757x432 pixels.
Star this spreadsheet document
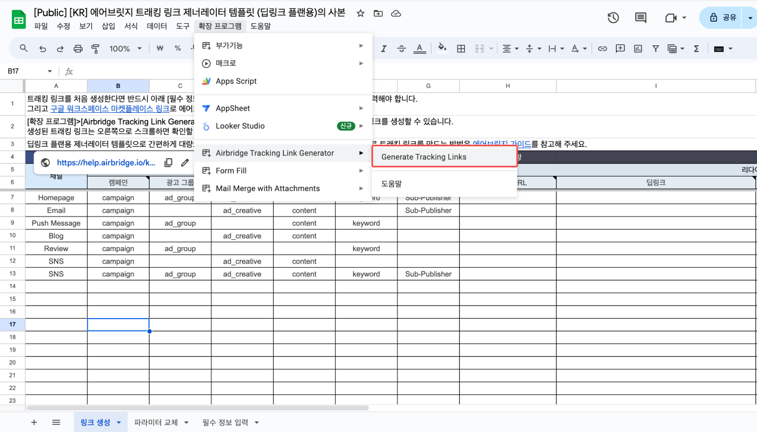pos(361,13)
